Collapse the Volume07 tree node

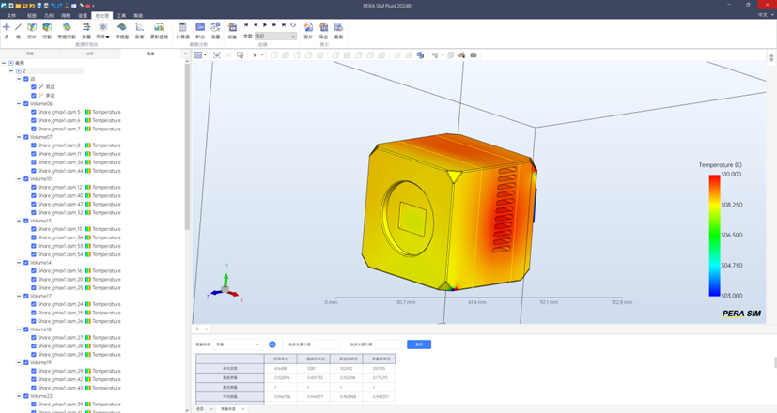18,137
